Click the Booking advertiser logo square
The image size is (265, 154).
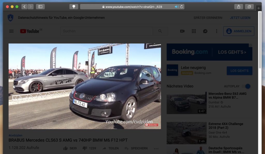(x=172, y=70)
